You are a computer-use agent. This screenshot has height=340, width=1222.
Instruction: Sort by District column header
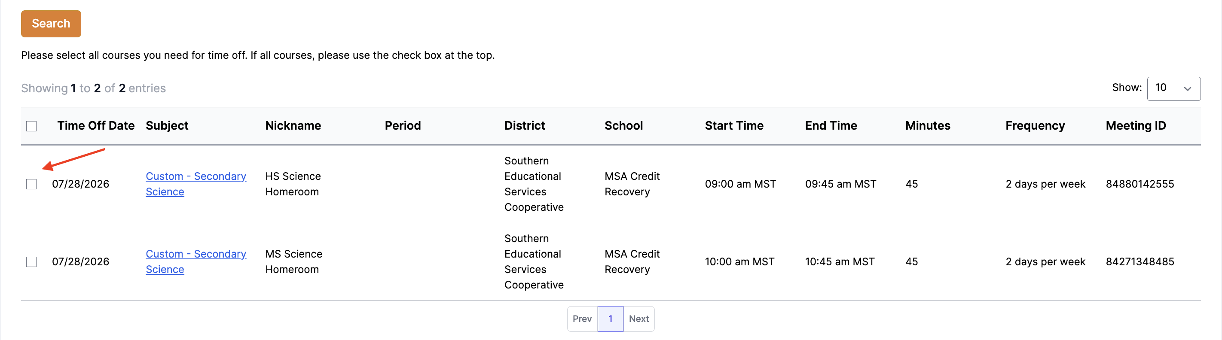[x=524, y=126]
